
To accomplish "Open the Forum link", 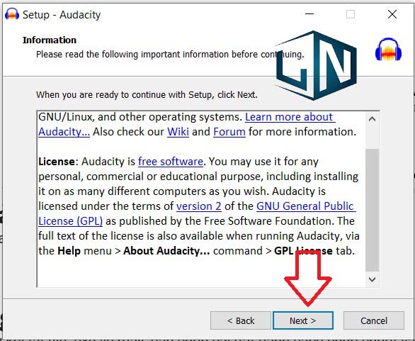I will coord(229,132).
